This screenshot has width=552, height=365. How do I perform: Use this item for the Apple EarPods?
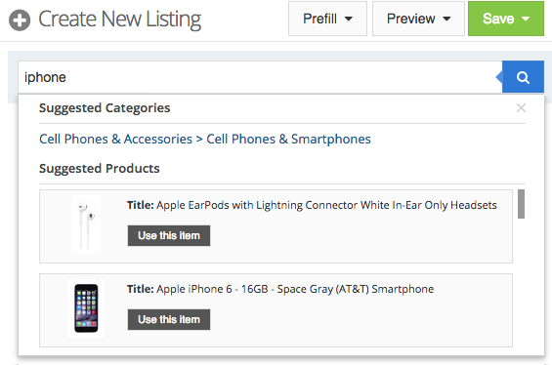pos(169,235)
